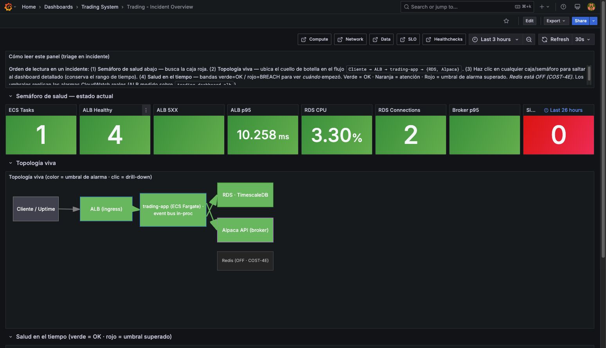The height and width of the screenshot is (348, 606).
Task: Click the Last 26 hours clock icon
Action: coord(546,110)
